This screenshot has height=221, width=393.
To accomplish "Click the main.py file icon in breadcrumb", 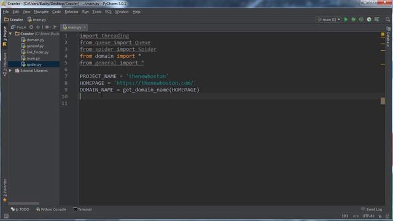I will click(29, 19).
